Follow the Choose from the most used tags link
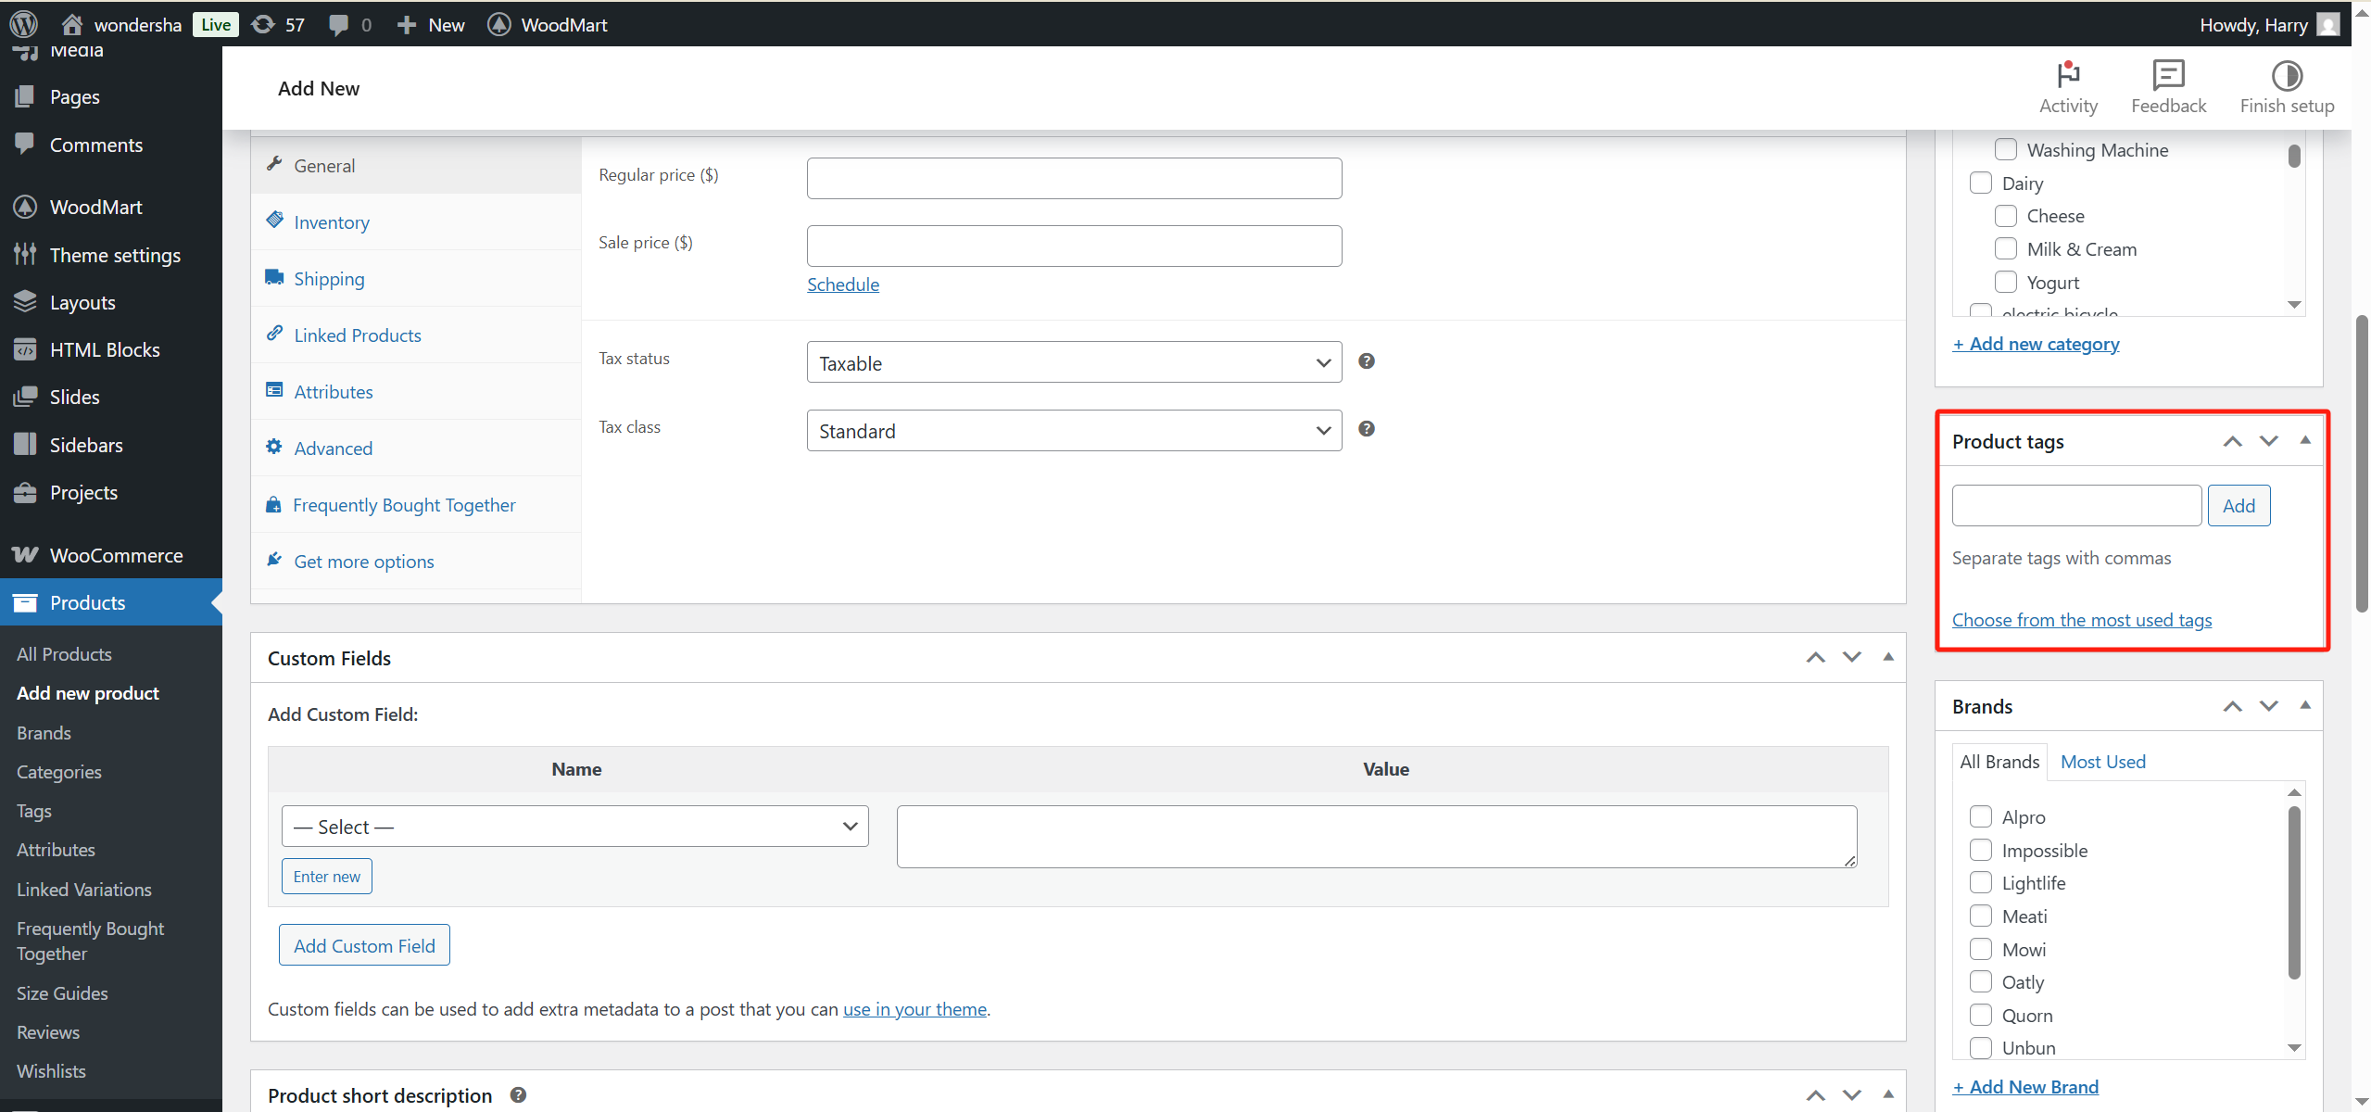The height and width of the screenshot is (1112, 2371). 2081,619
